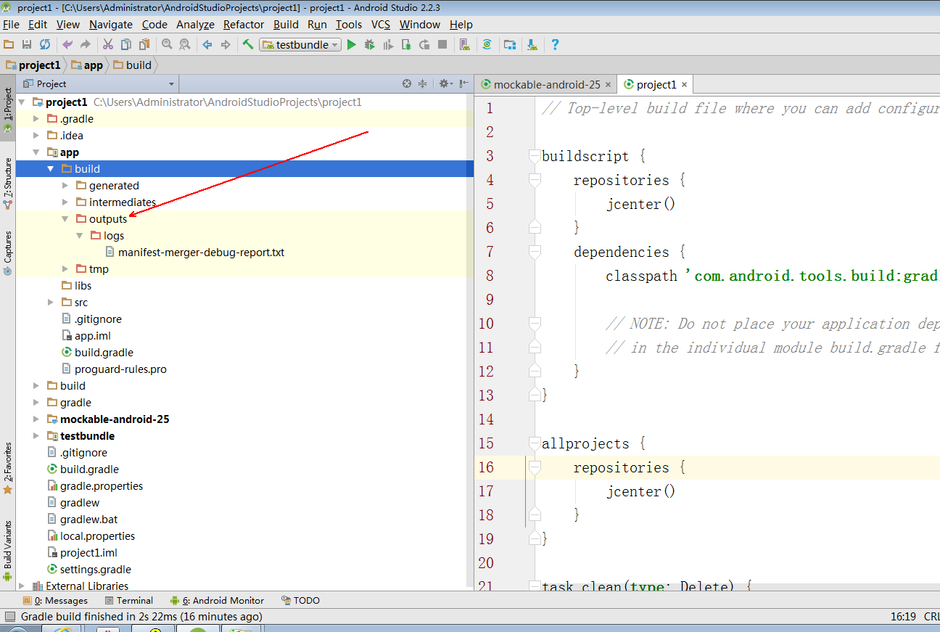Open the VCS menu

[x=381, y=25]
